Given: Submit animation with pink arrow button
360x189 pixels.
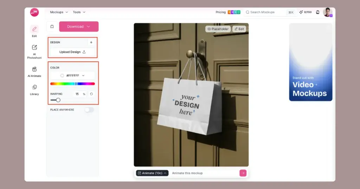Looking at the screenshot, I should (243, 173).
